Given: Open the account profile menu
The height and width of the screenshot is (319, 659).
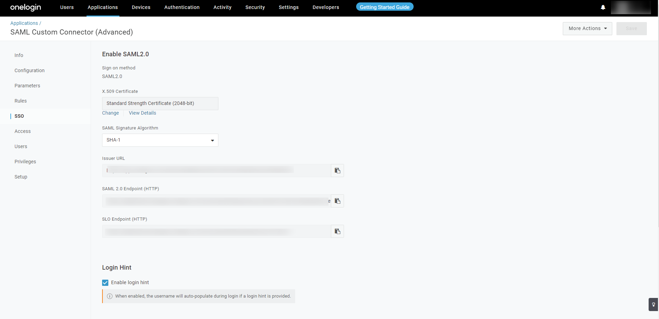Looking at the screenshot, I should pyautogui.click(x=630, y=7).
